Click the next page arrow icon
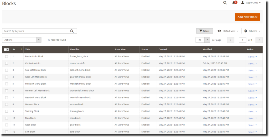Image resolution: width=269 pixels, height=137 pixels. (259, 40)
